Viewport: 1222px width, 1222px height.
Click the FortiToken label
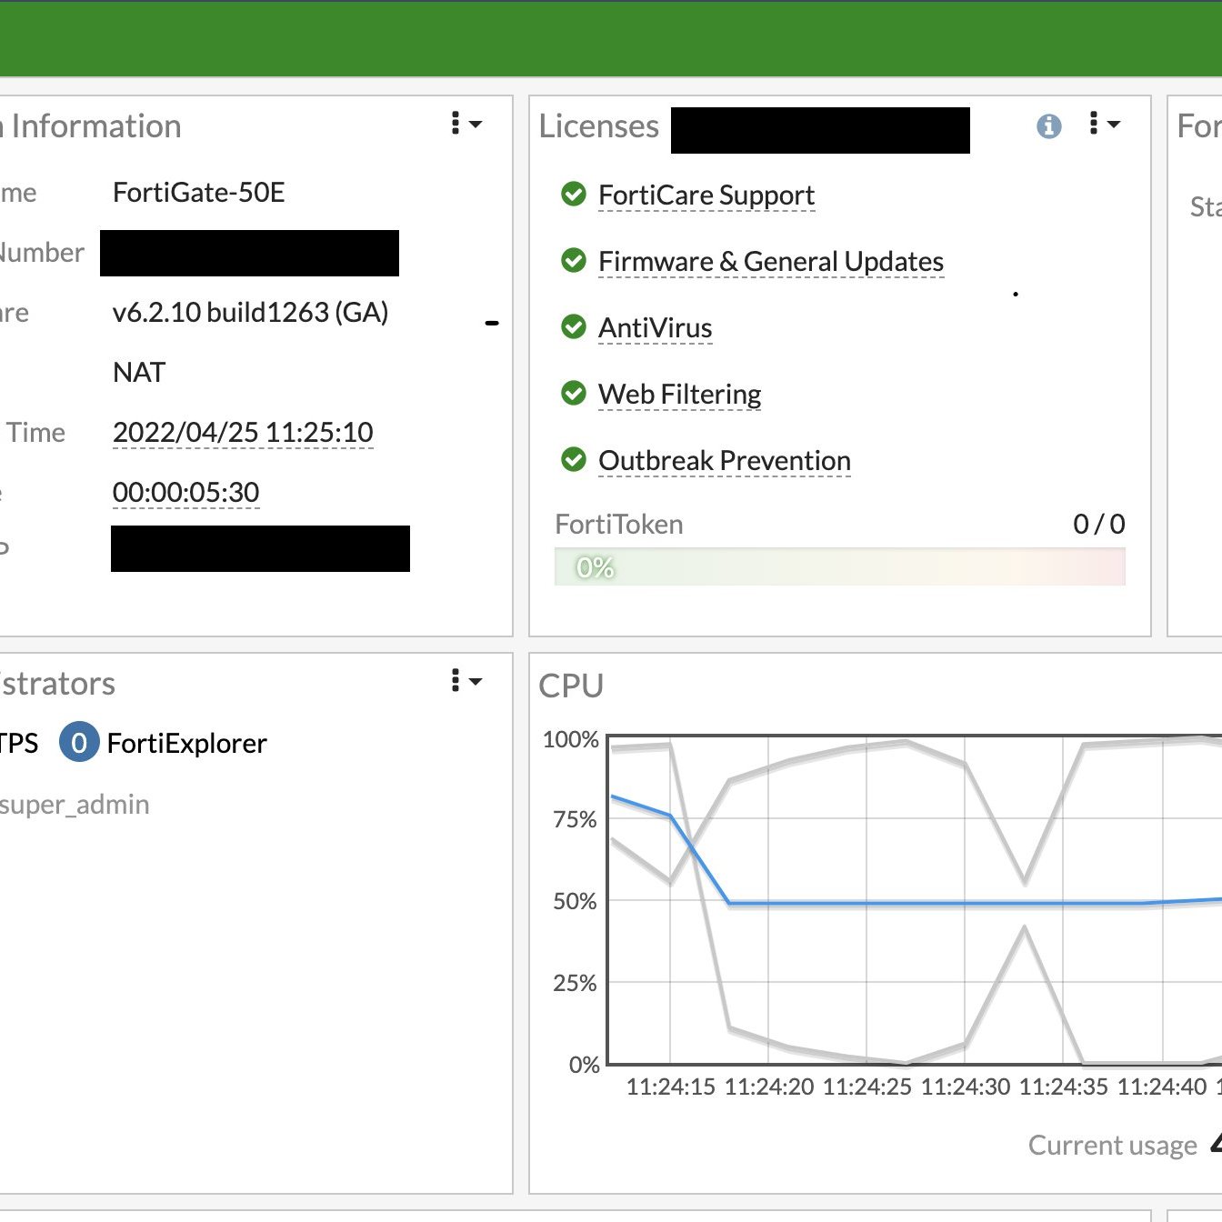[x=619, y=525]
